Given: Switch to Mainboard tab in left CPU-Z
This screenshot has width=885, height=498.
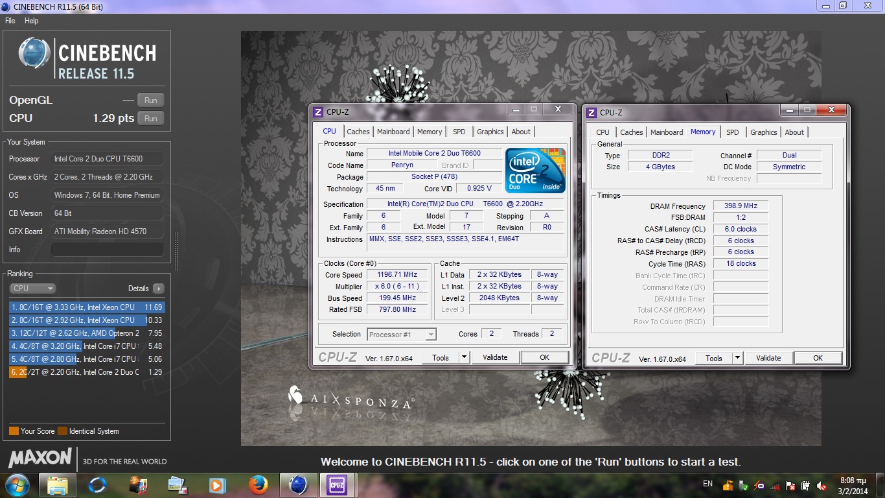Looking at the screenshot, I should pyautogui.click(x=393, y=132).
